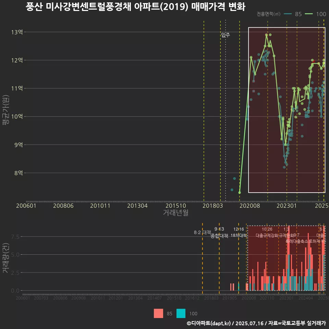Click the 18차대책 annotation label
This screenshot has height=329, width=329.
(x=239, y=235)
